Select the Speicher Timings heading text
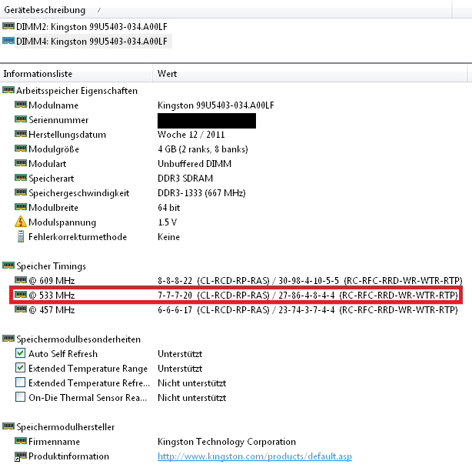Image resolution: width=472 pixels, height=471 pixels. 52,266
